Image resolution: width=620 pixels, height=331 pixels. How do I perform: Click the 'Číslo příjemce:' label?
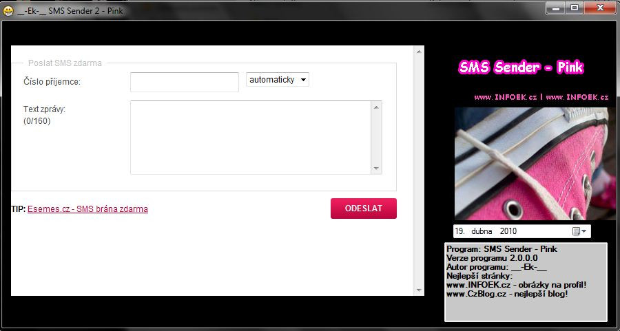click(x=52, y=82)
